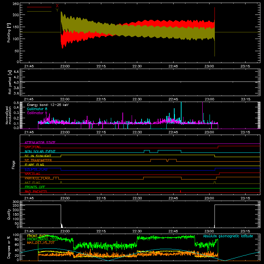Click 23:15 time label under Quality plot
The height and width of the screenshot is (264, 264).
(x=245, y=231)
